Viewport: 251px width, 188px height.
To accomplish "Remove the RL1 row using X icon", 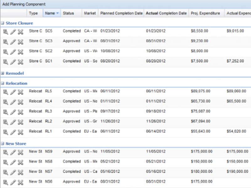I will coord(20,132).
